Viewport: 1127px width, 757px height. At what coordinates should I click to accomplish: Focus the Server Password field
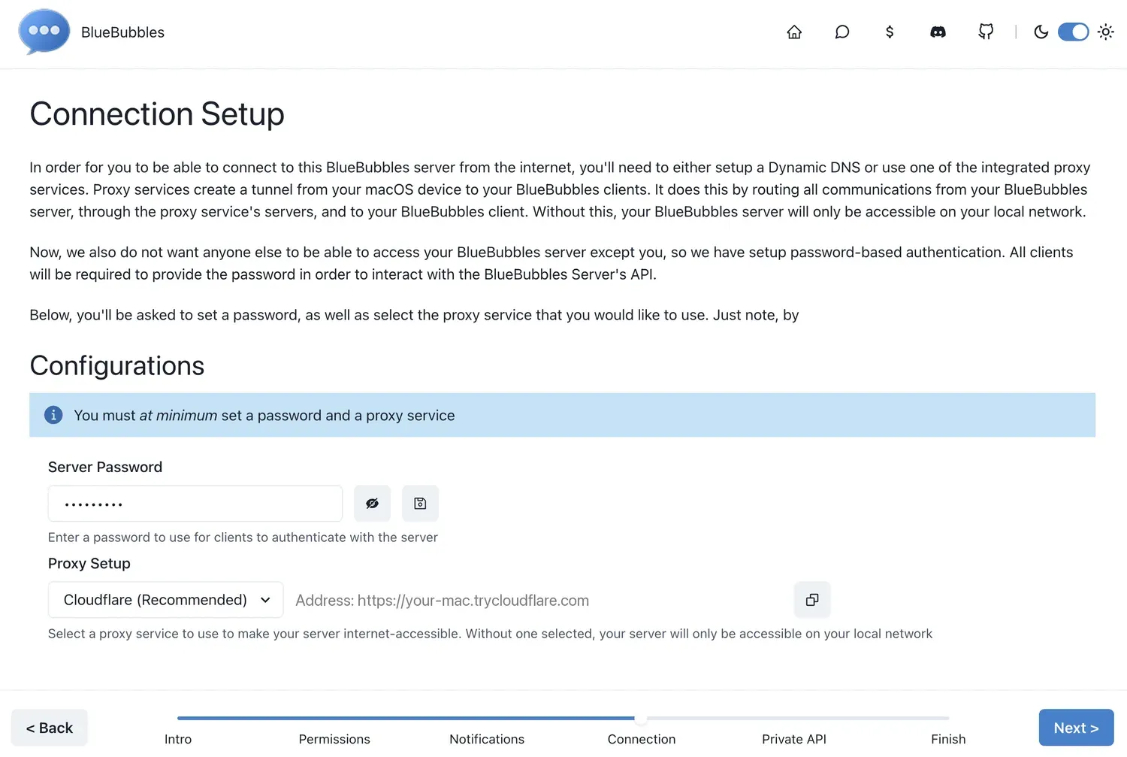pos(195,504)
